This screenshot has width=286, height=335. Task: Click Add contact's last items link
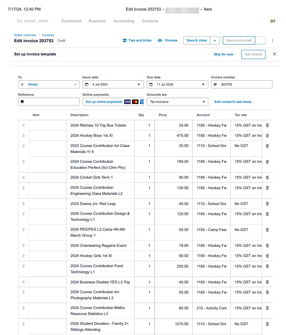pos(233,102)
